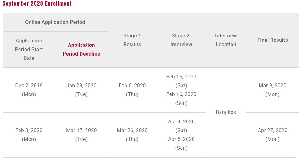Viewport: 302px width, 161px height.
Task: Click the Stage 2: Interview column header
Action: click(181, 40)
